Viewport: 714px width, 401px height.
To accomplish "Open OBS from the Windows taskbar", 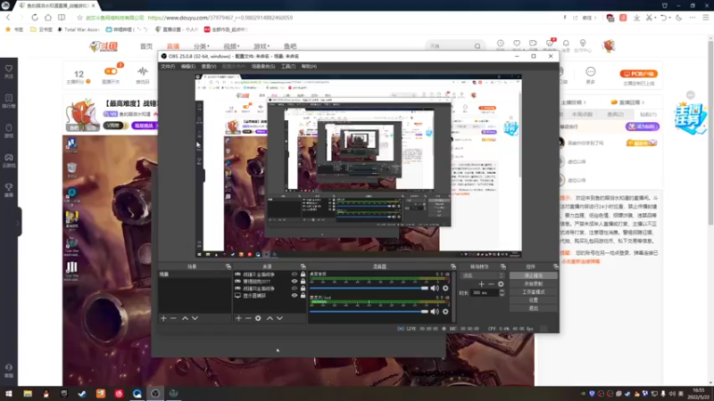I will tap(155, 393).
